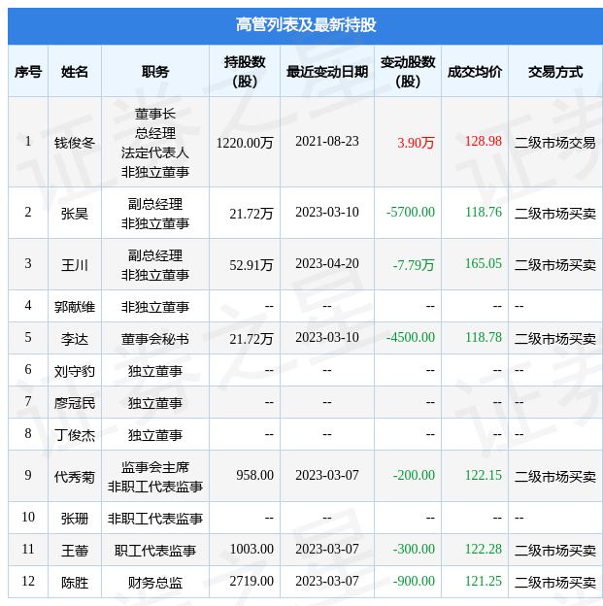Select the red value 3.90万

pos(416,143)
